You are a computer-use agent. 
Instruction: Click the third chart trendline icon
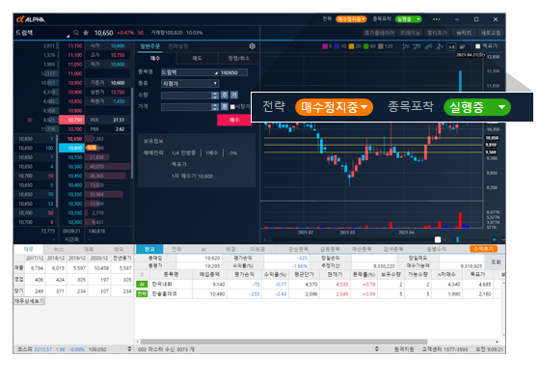(428, 46)
